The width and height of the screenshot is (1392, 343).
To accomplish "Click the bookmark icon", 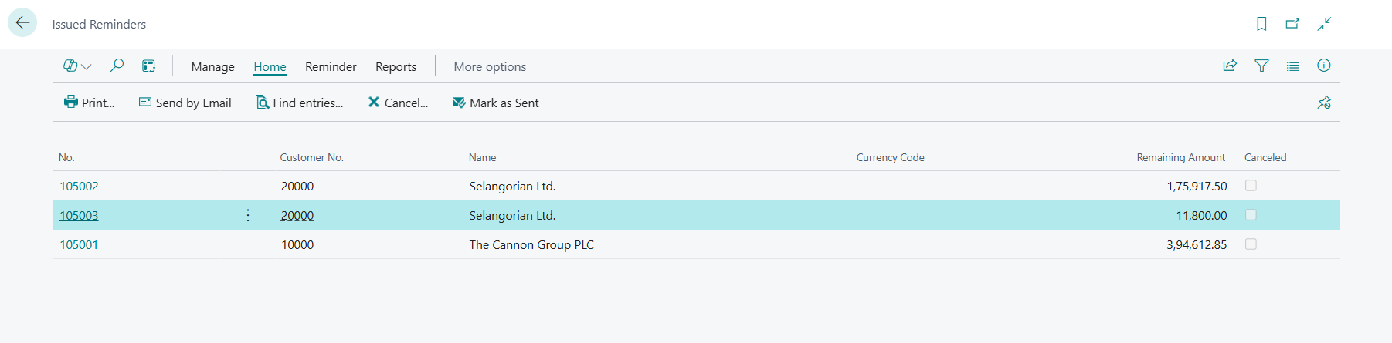I will point(1261,24).
